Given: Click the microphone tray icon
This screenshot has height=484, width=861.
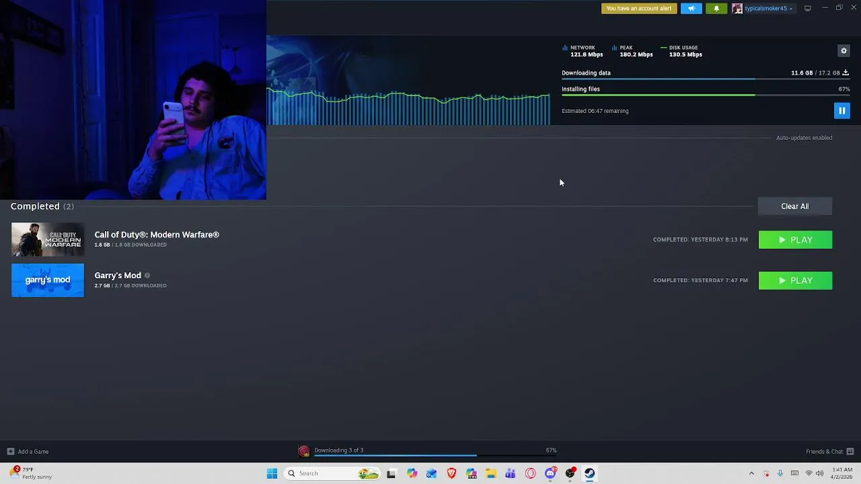Looking at the screenshot, I should pyautogui.click(x=780, y=473).
